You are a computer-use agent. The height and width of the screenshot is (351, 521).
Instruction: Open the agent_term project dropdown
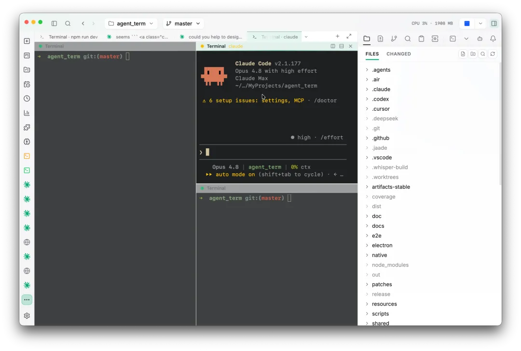(131, 24)
